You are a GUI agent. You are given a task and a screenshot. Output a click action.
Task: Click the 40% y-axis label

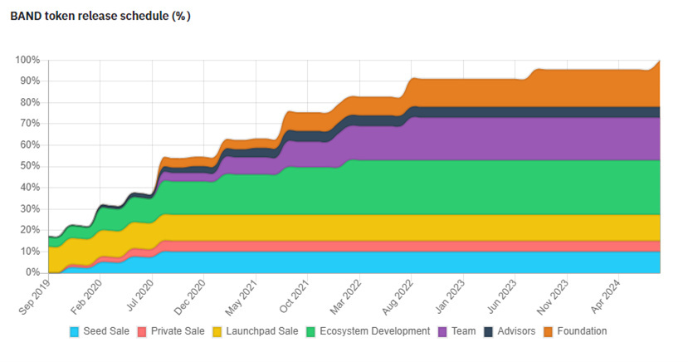(x=30, y=188)
